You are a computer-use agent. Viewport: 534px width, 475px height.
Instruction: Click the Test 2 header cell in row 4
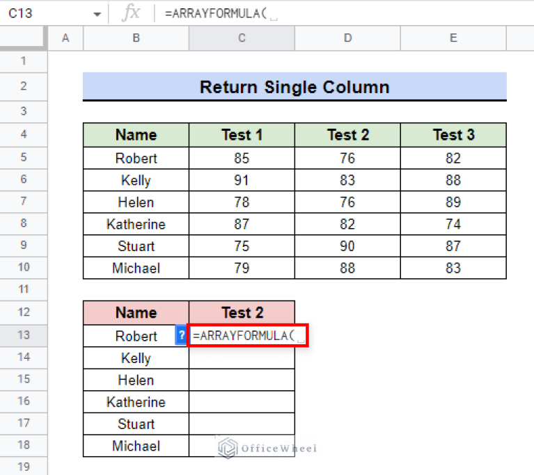tap(347, 135)
